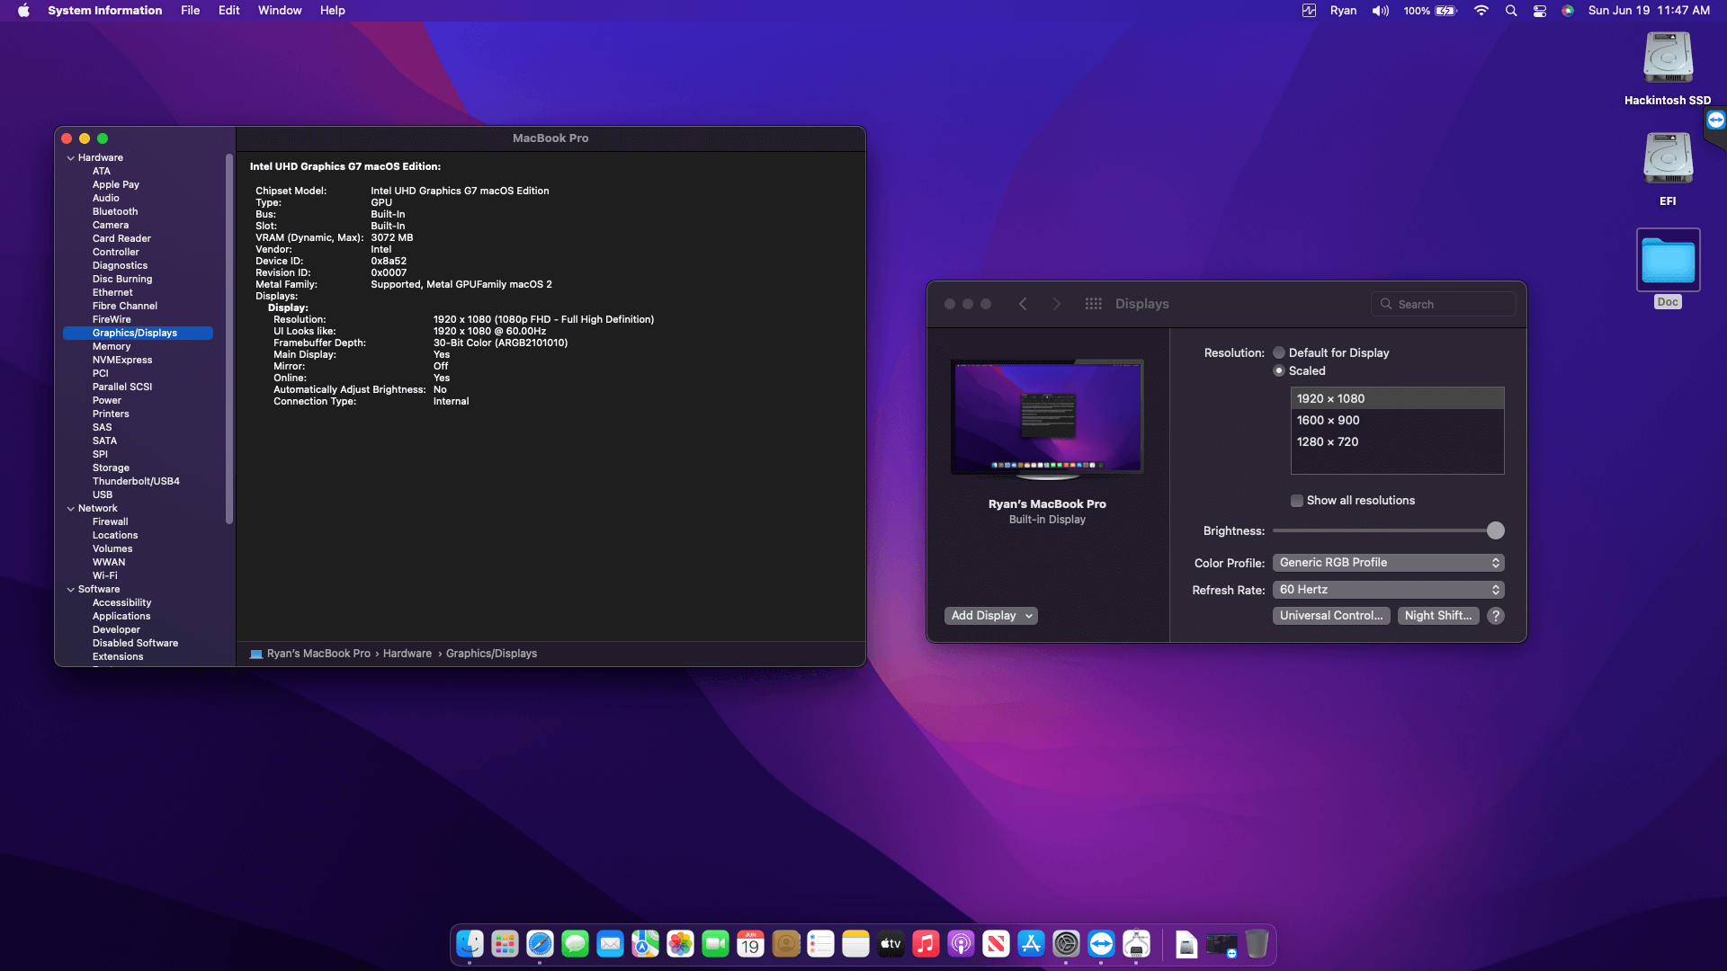
Task: Open Color Profile dropdown
Action: 1389,563
